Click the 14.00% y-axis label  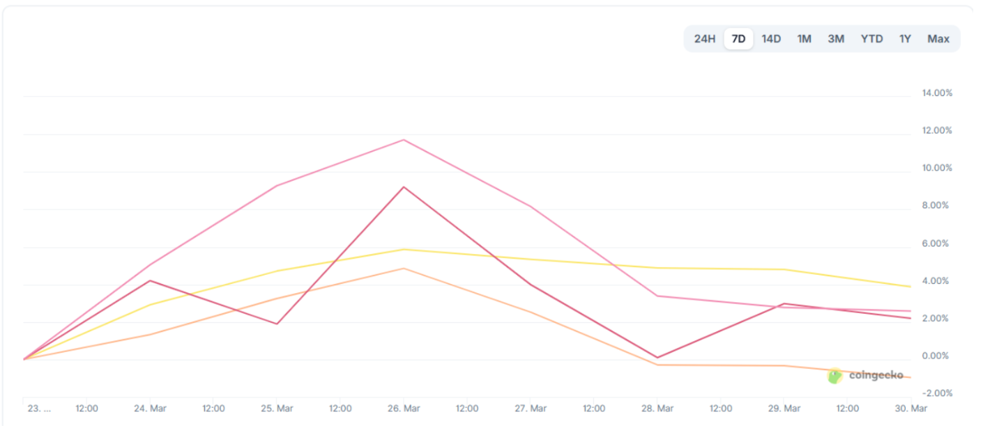pyautogui.click(x=937, y=93)
